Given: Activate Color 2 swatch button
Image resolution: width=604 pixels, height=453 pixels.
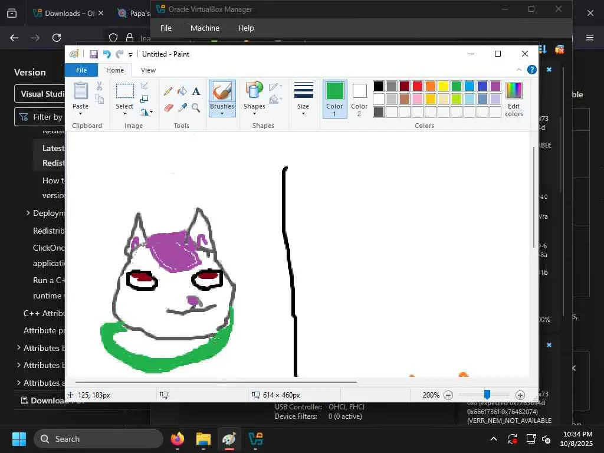Looking at the screenshot, I should [x=359, y=99].
